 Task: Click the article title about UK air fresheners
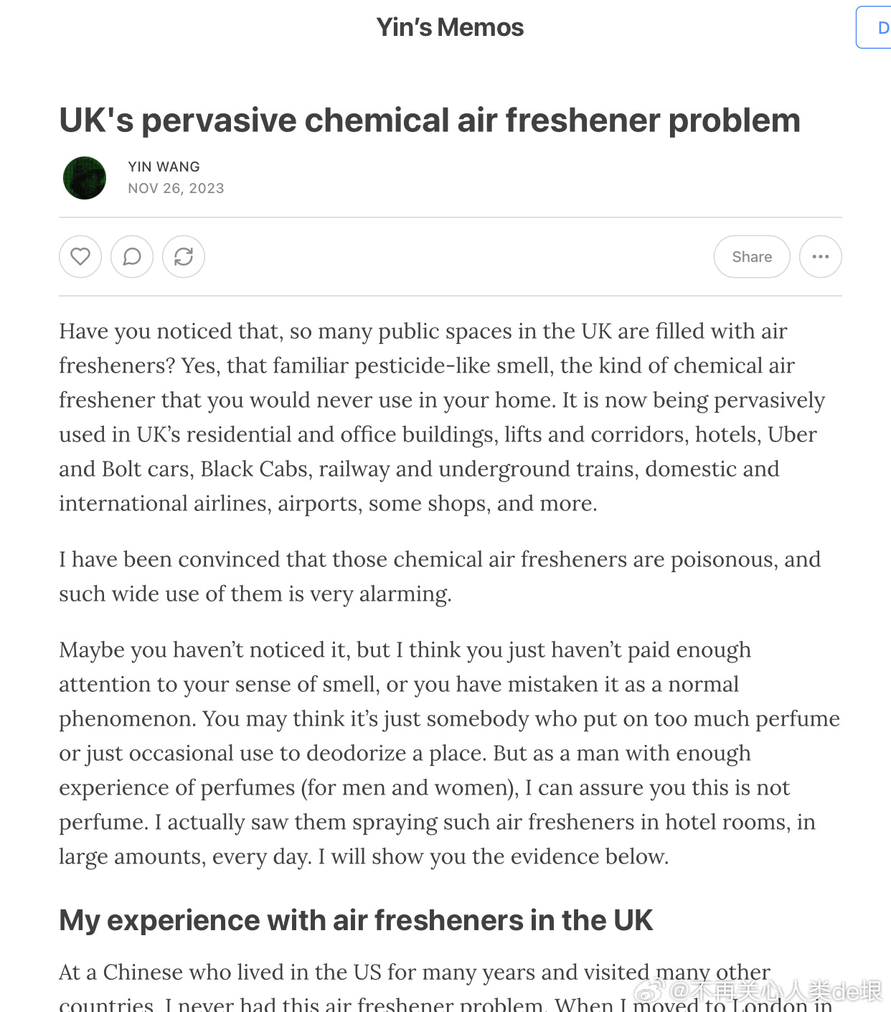[x=429, y=120]
